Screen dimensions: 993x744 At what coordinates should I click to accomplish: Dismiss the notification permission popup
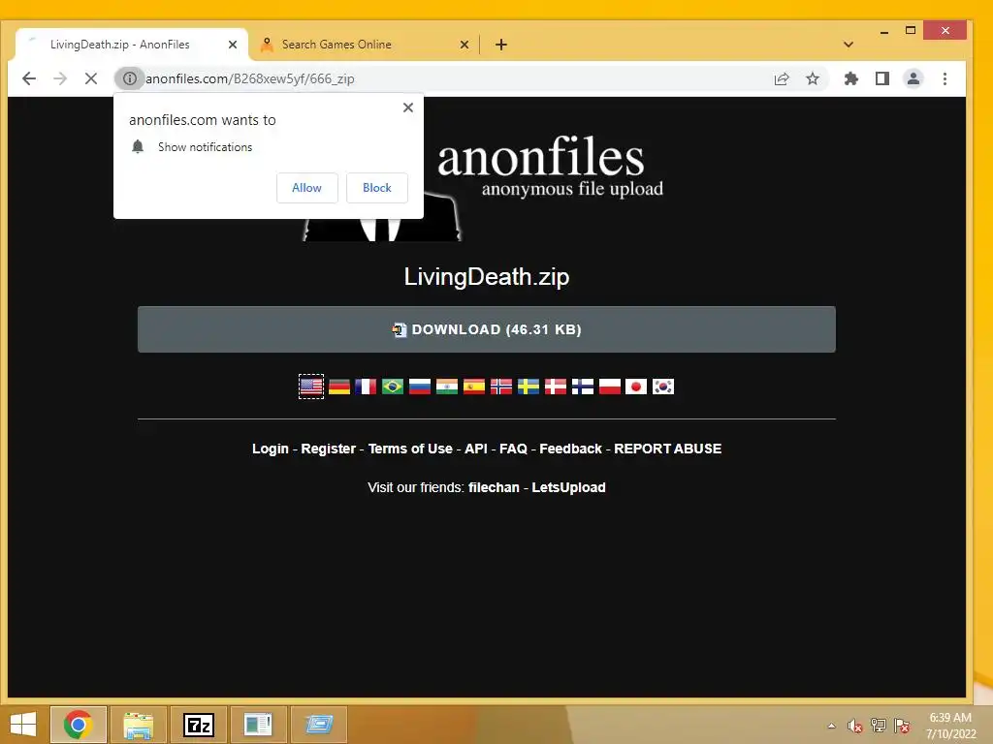pyautogui.click(x=408, y=108)
